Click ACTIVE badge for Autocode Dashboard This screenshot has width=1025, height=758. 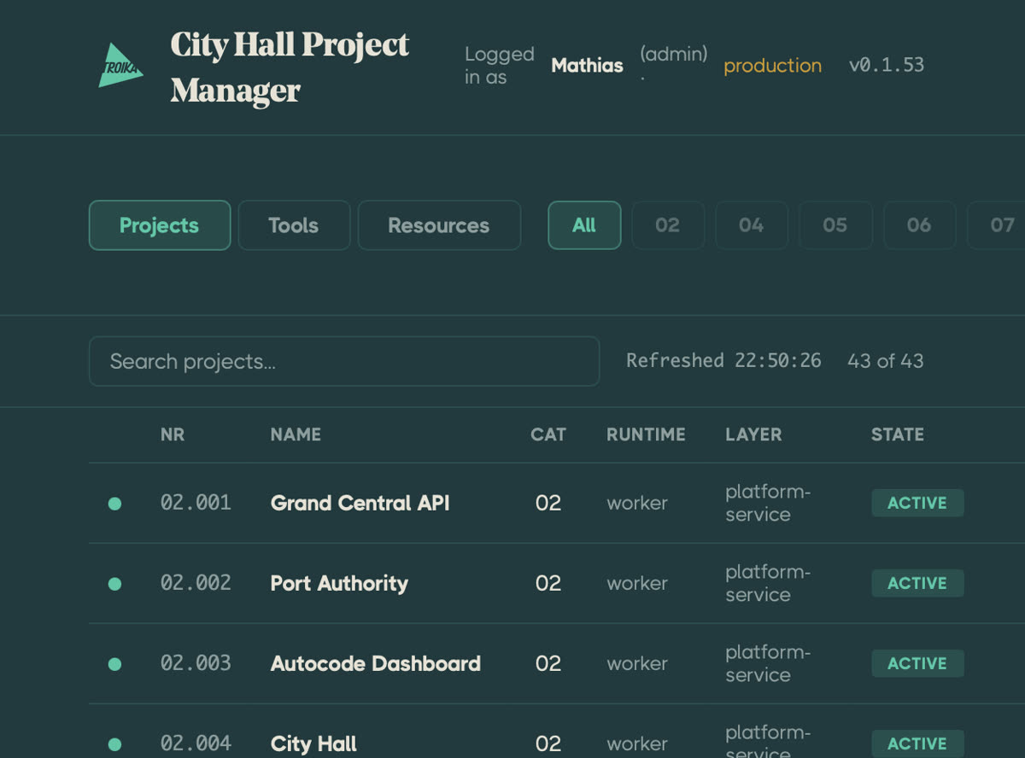coord(917,663)
